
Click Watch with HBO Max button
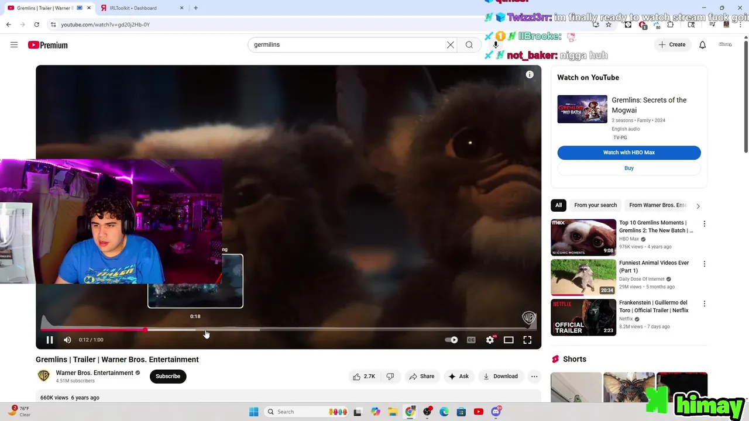click(629, 153)
